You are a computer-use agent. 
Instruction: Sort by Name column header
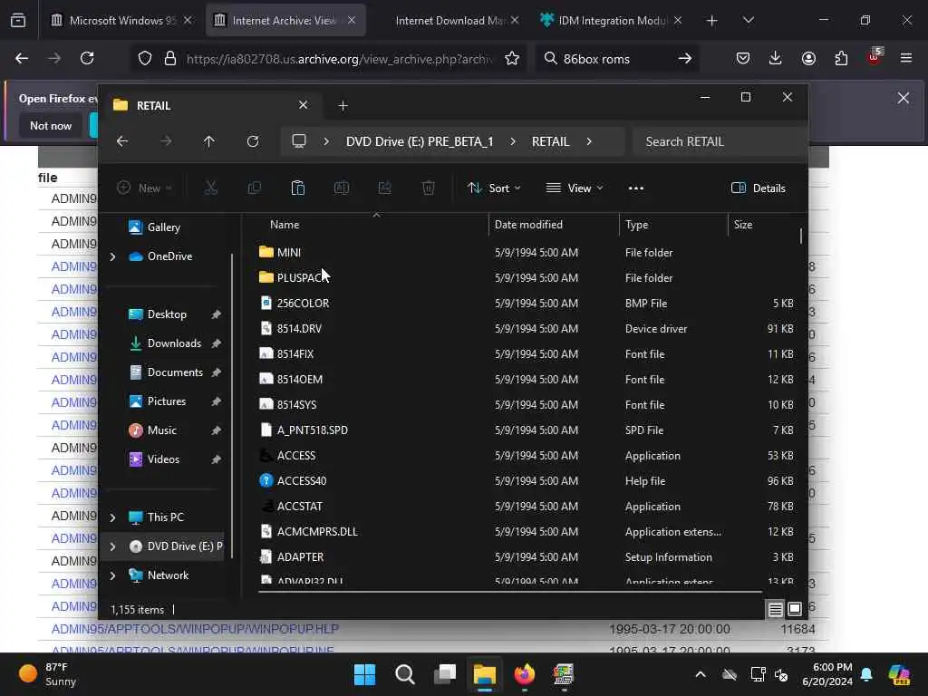pyautogui.click(x=285, y=225)
